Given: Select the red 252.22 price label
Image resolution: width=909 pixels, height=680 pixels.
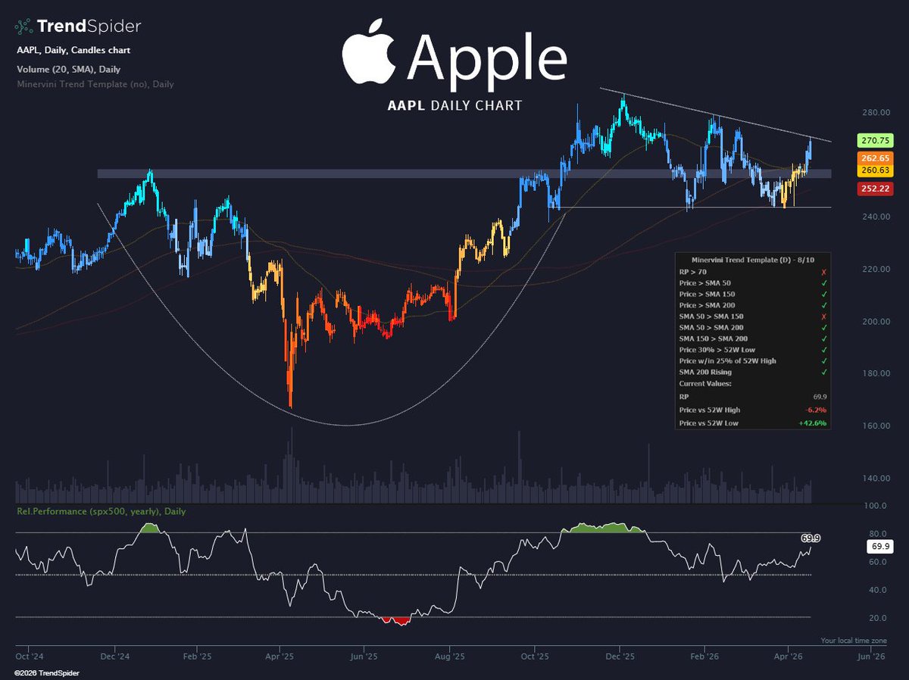Looking at the screenshot, I should (875, 188).
